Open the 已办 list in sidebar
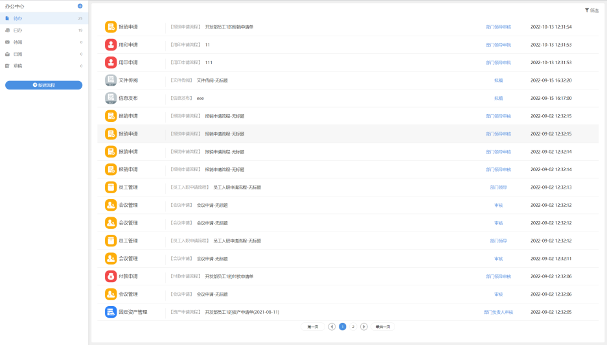The image size is (607, 345). tap(18, 30)
